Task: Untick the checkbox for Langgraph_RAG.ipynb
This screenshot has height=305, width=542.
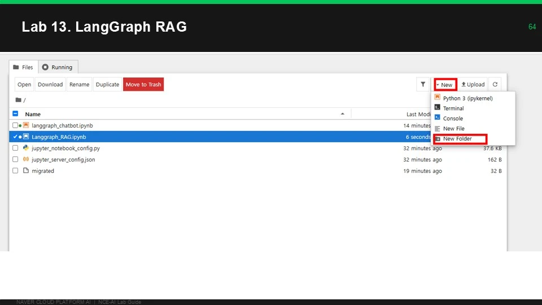Action: pos(15,137)
